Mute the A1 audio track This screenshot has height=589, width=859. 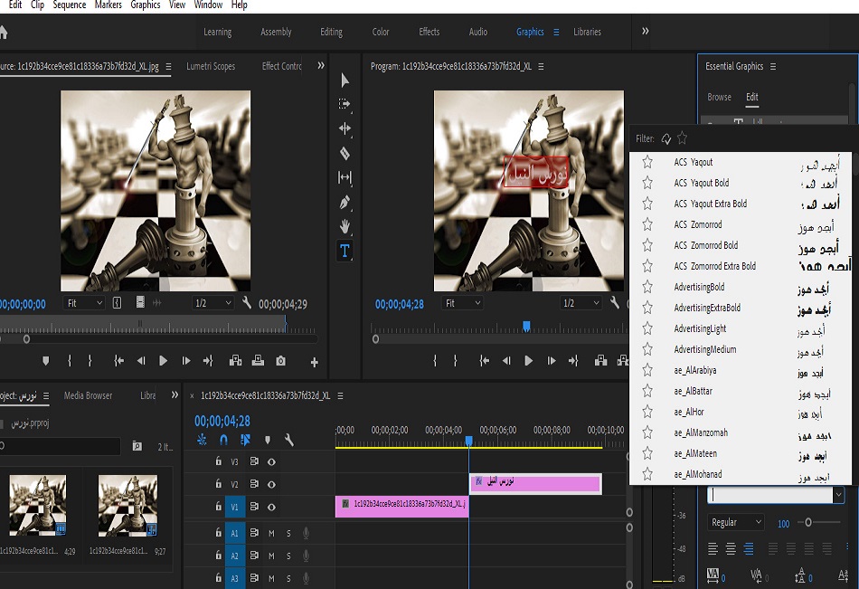271,534
